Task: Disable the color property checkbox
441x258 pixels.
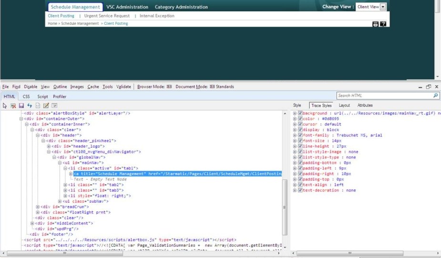Action: pyautogui.click(x=300, y=119)
